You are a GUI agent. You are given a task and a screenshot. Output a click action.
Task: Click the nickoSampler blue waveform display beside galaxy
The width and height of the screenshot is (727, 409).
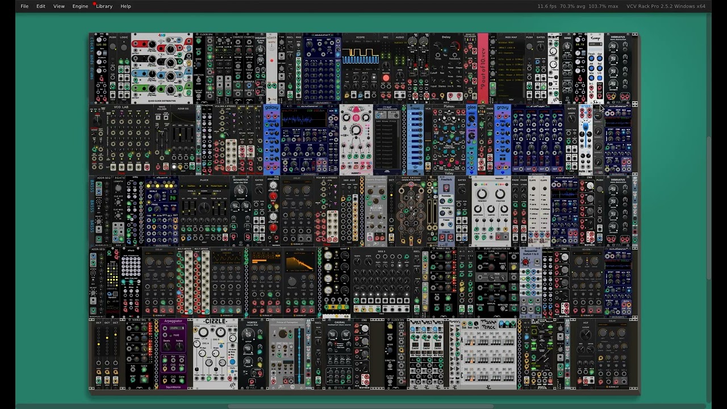tap(304, 119)
